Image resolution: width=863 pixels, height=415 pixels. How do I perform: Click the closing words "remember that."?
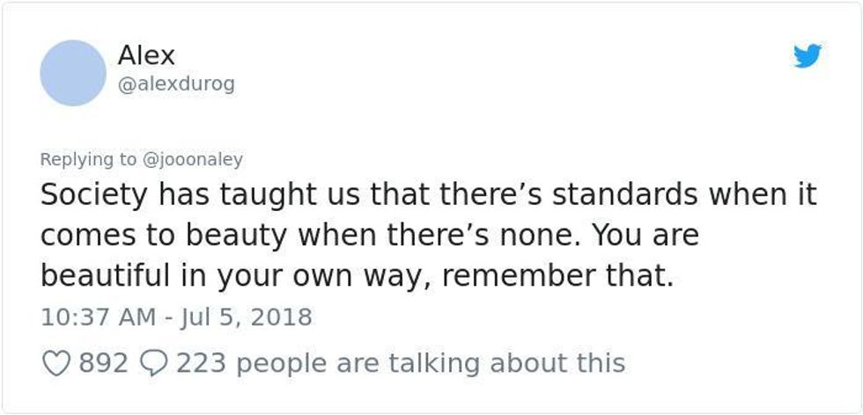(x=557, y=278)
